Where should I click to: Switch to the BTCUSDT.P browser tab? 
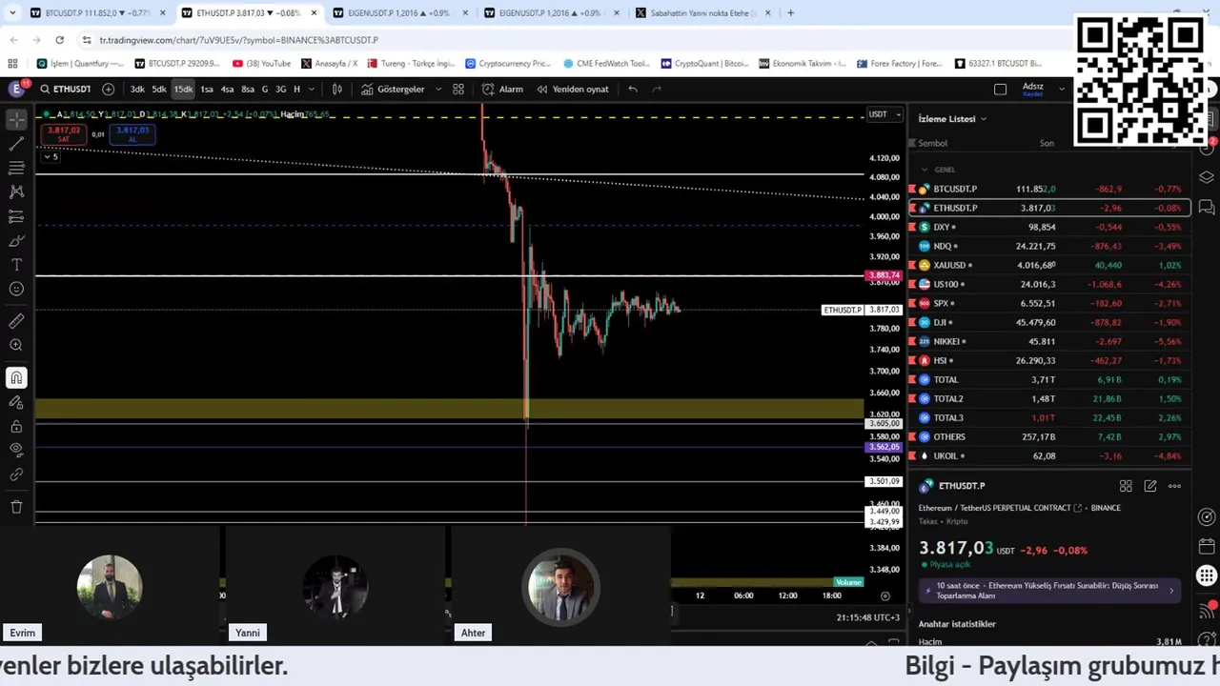(x=98, y=13)
